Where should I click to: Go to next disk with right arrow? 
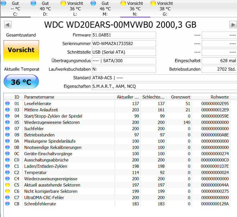tap(233, 24)
